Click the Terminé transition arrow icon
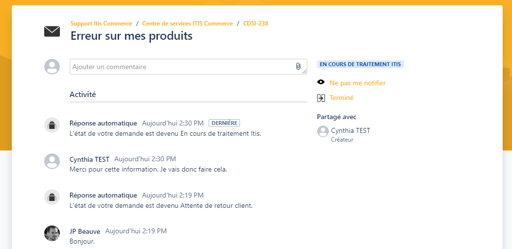The image size is (512, 249). pos(321,98)
